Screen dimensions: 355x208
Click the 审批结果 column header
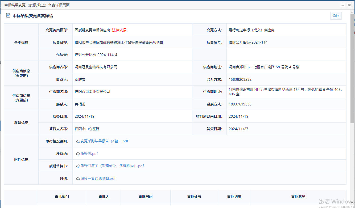[x=234, y=197]
